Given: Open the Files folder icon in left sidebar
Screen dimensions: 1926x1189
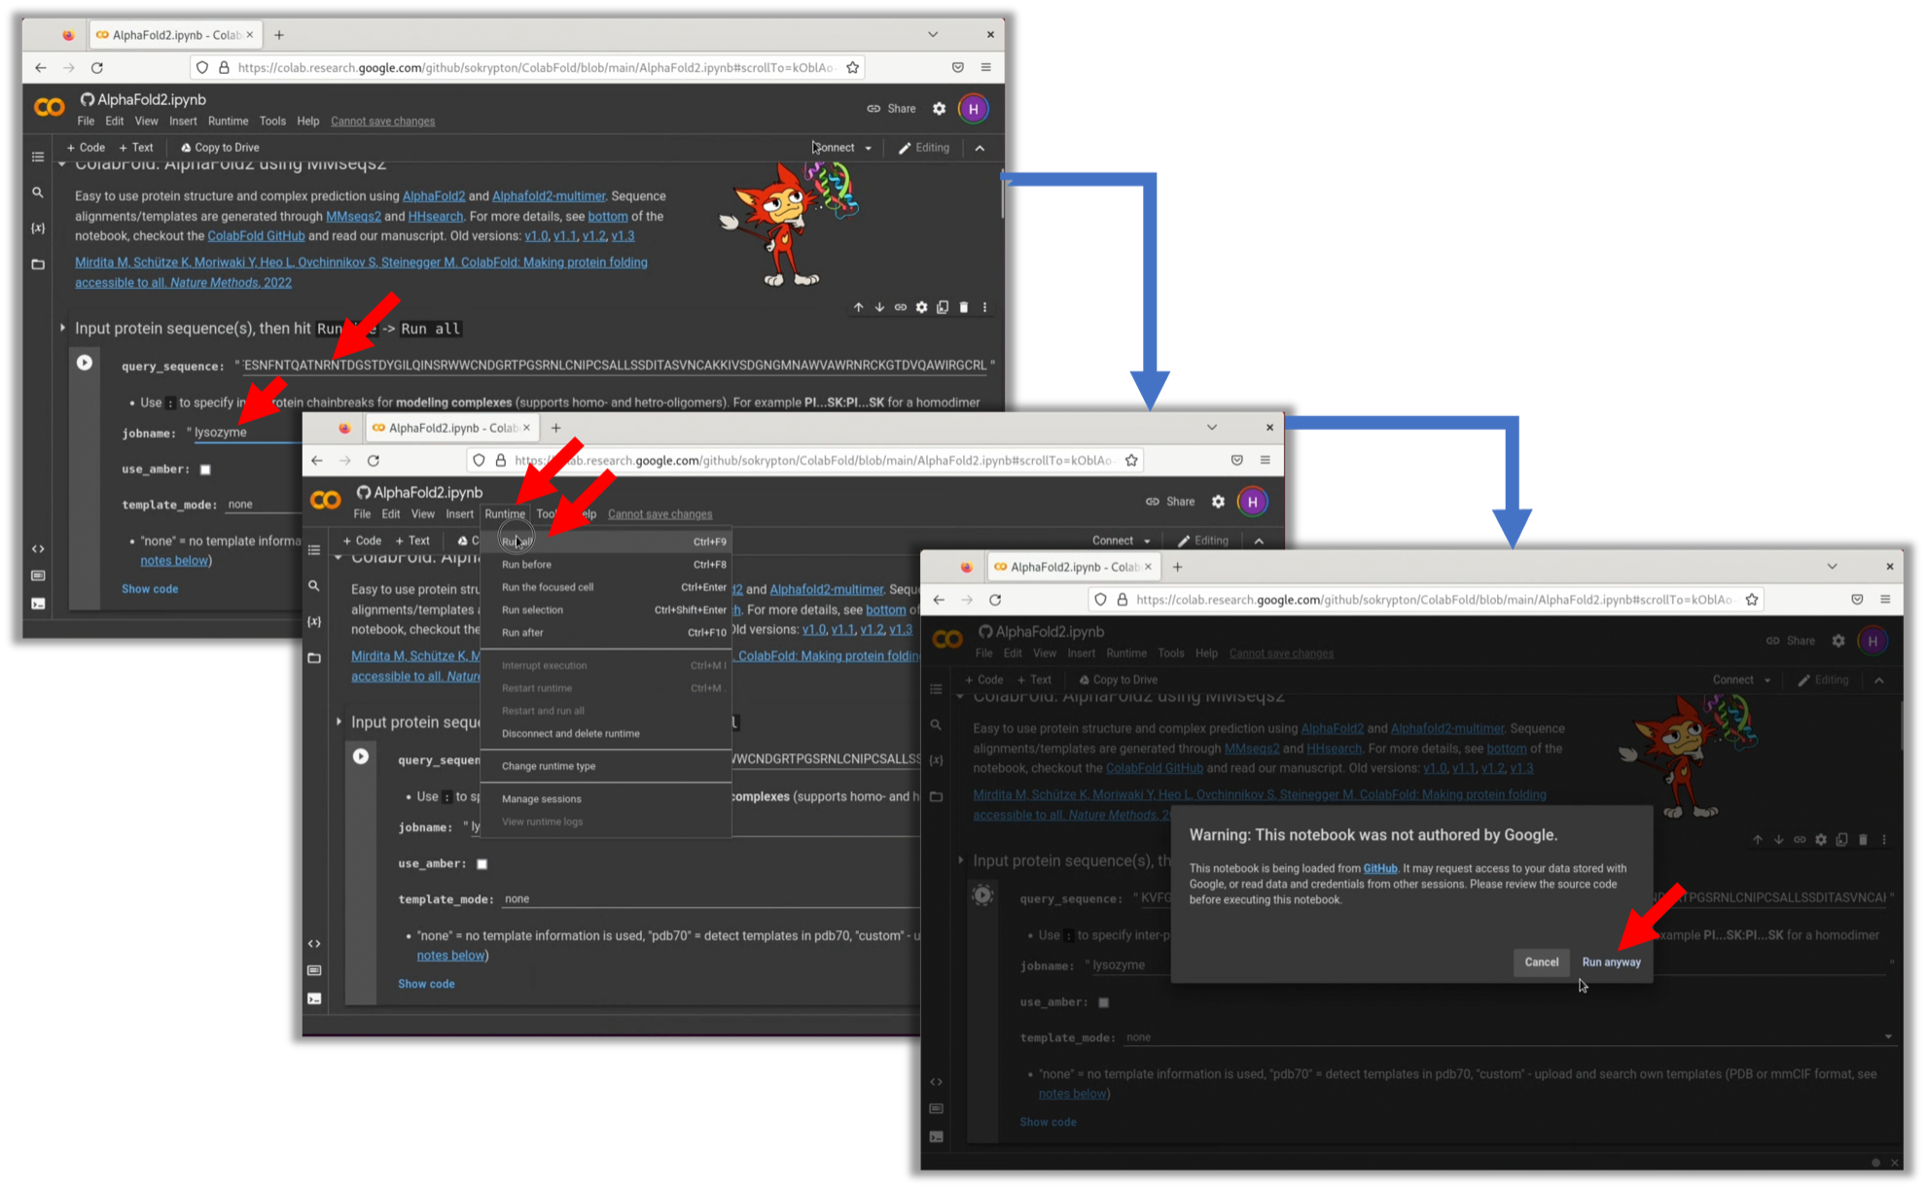Looking at the screenshot, I should point(38,264).
